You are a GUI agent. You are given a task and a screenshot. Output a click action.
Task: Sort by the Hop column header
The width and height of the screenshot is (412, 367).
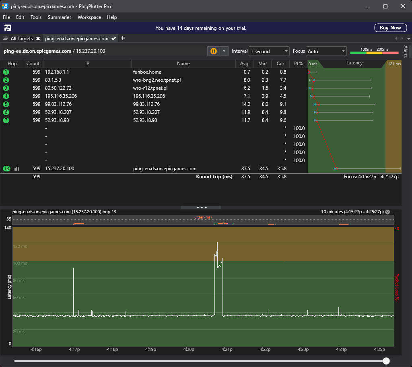point(12,64)
